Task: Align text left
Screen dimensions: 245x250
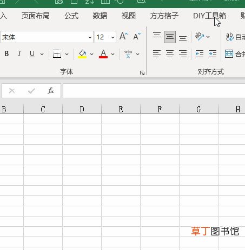Action: click(x=157, y=54)
